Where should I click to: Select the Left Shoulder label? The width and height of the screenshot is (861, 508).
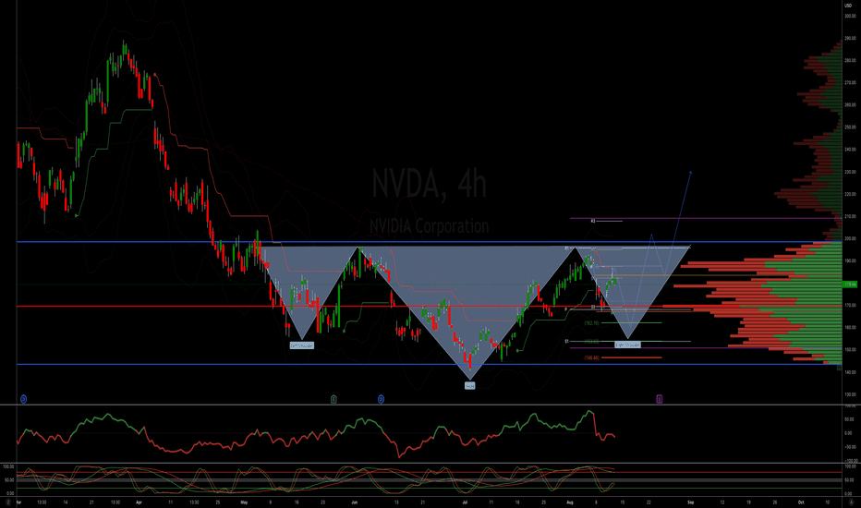click(x=302, y=345)
